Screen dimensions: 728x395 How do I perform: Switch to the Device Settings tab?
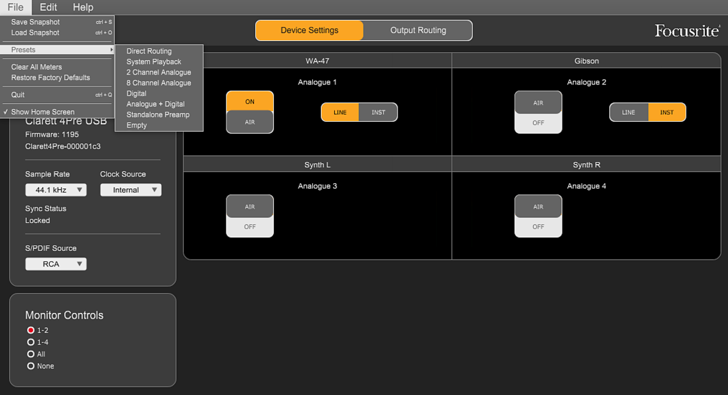point(309,30)
